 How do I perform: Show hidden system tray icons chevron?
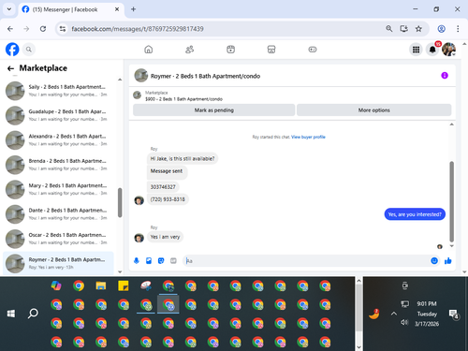[394, 314]
